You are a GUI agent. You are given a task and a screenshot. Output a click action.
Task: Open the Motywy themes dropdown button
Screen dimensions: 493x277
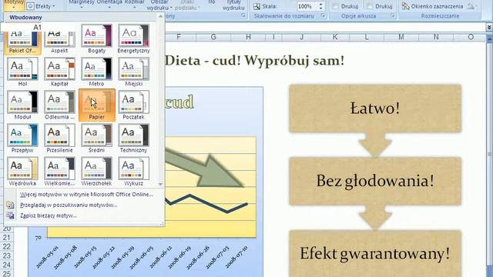point(14,5)
